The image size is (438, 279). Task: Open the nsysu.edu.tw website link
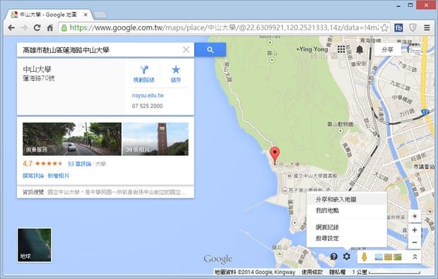(x=148, y=95)
